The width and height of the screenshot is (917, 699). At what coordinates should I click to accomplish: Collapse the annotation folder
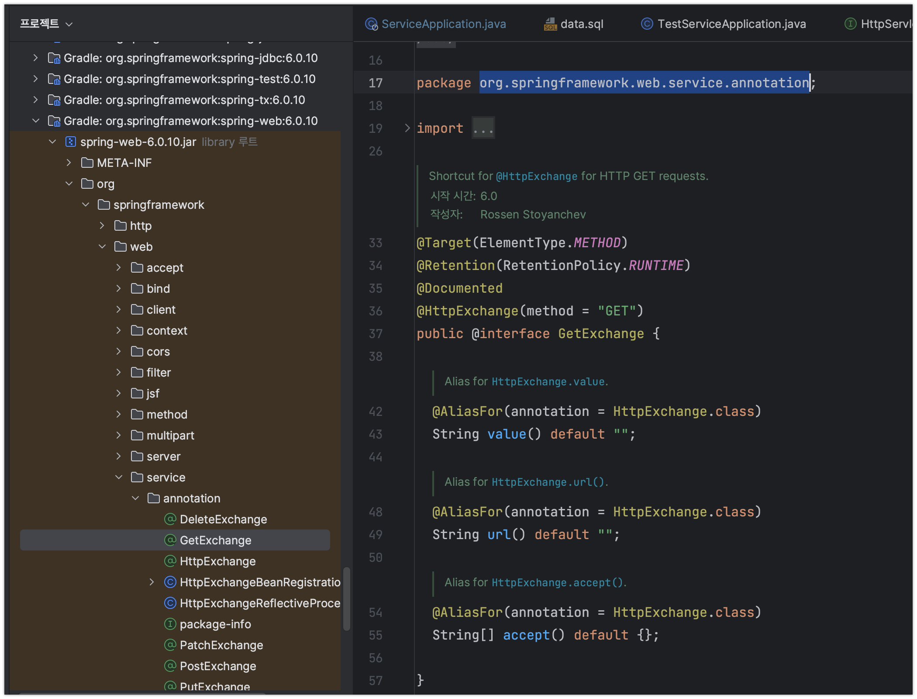pyautogui.click(x=135, y=498)
